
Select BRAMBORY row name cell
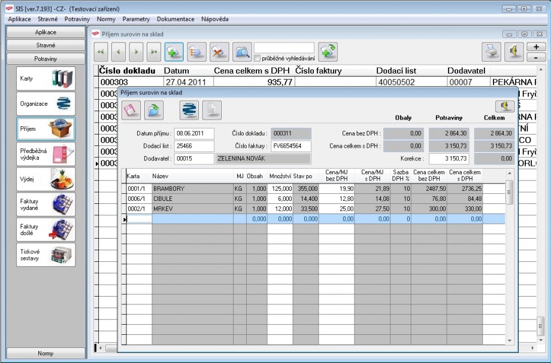click(193, 189)
